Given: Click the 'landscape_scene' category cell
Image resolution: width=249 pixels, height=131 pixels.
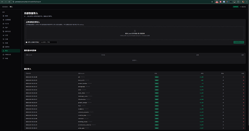Looking at the screenshot, I should tap(83, 96).
